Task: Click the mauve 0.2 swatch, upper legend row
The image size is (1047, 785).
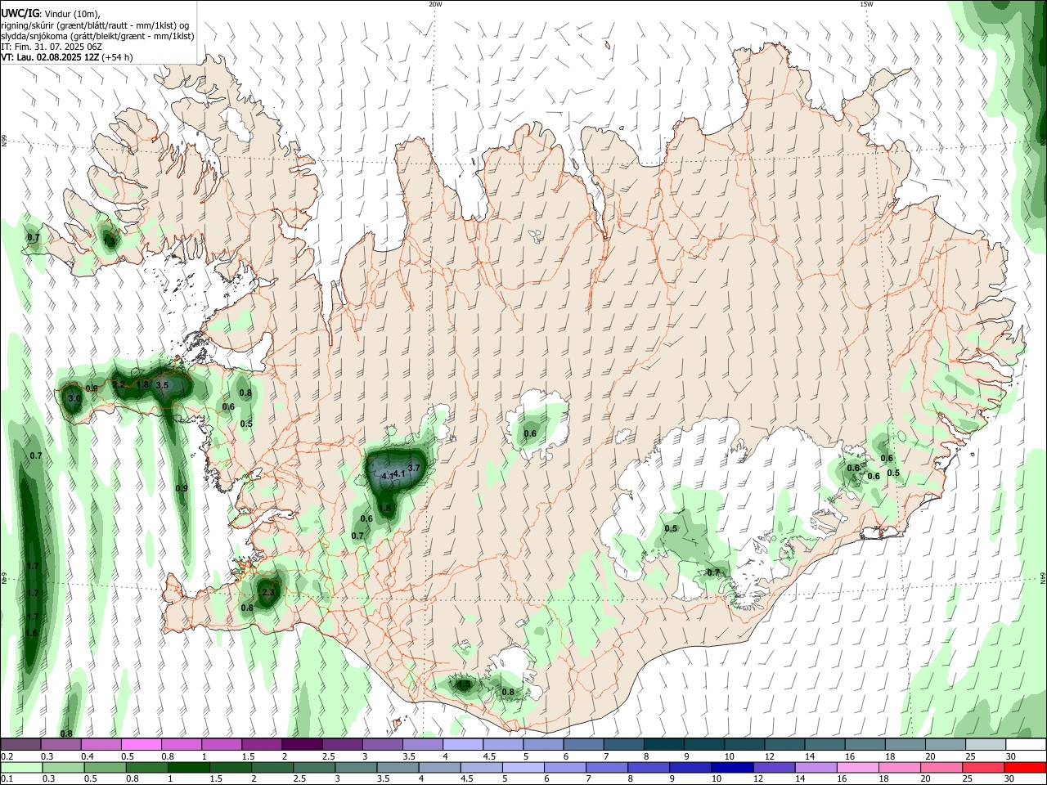Action: click(20, 745)
